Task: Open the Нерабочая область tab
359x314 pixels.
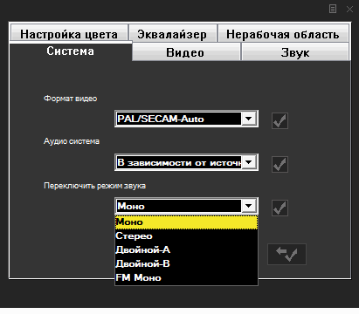Action: (283, 34)
